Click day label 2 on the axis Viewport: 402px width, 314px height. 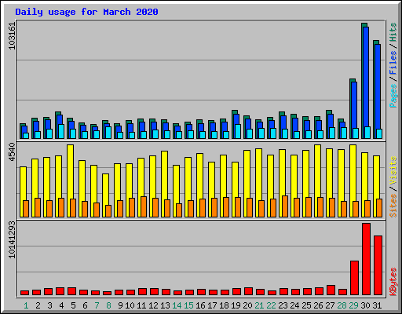click(x=38, y=305)
